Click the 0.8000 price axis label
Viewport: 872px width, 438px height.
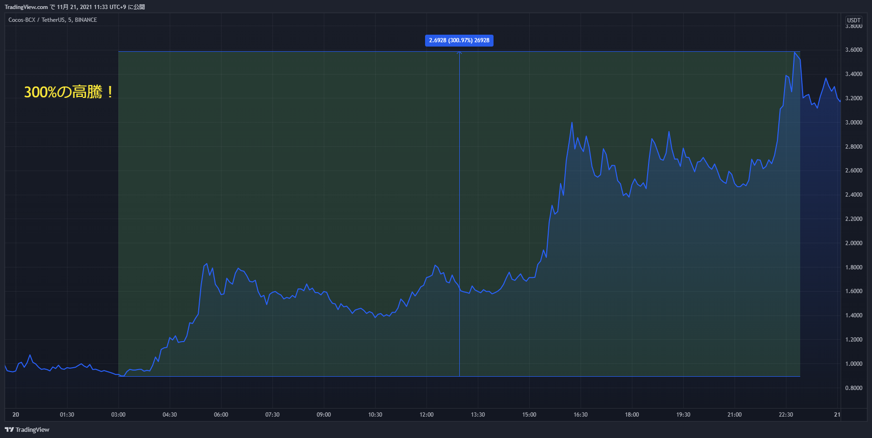tap(853, 388)
